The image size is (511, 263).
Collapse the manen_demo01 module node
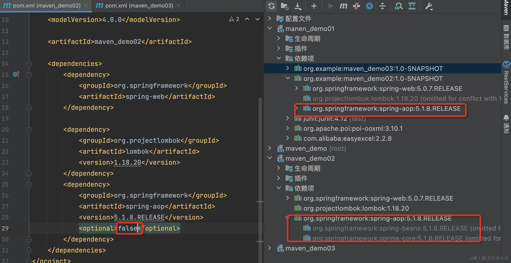[270, 28]
